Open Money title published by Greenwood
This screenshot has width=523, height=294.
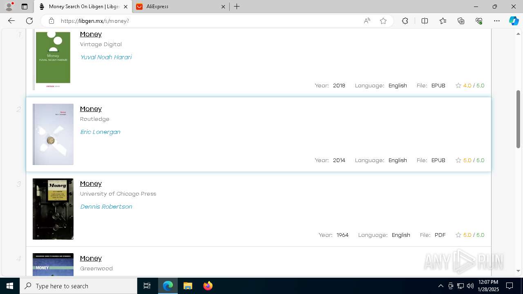91,258
